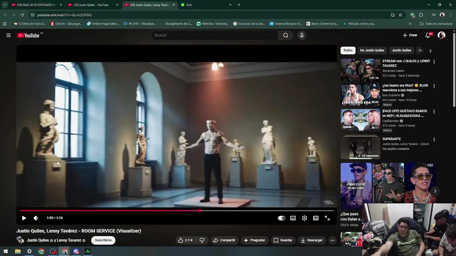Image resolution: width=456 pixels, height=256 pixels.
Task: Open Banco Central de la bookmark
Action: click(322, 24)
